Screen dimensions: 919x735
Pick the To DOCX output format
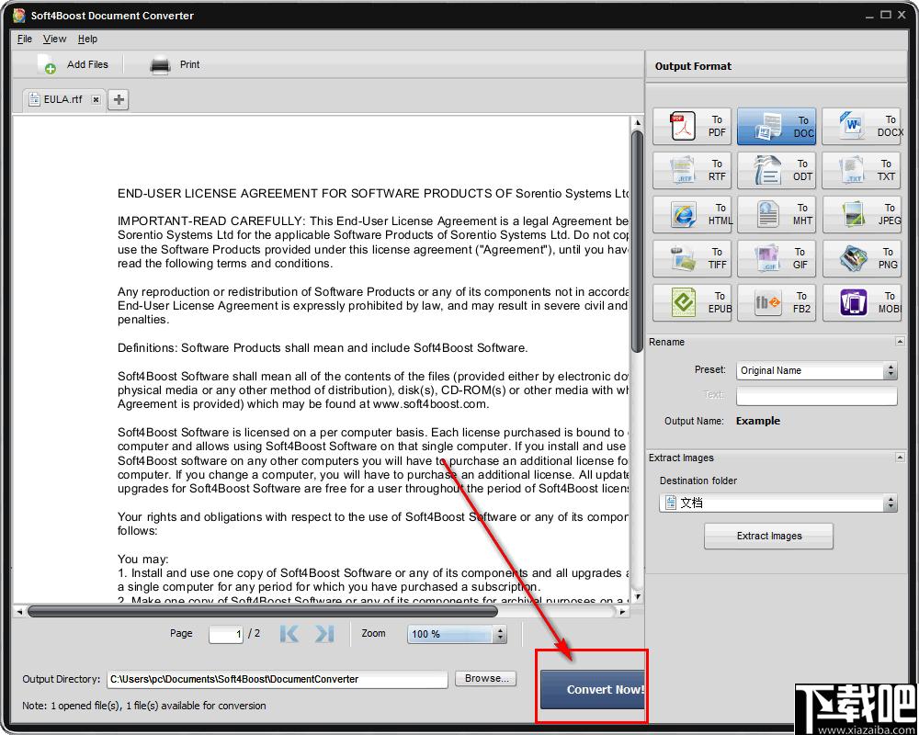tap(862, 126)
